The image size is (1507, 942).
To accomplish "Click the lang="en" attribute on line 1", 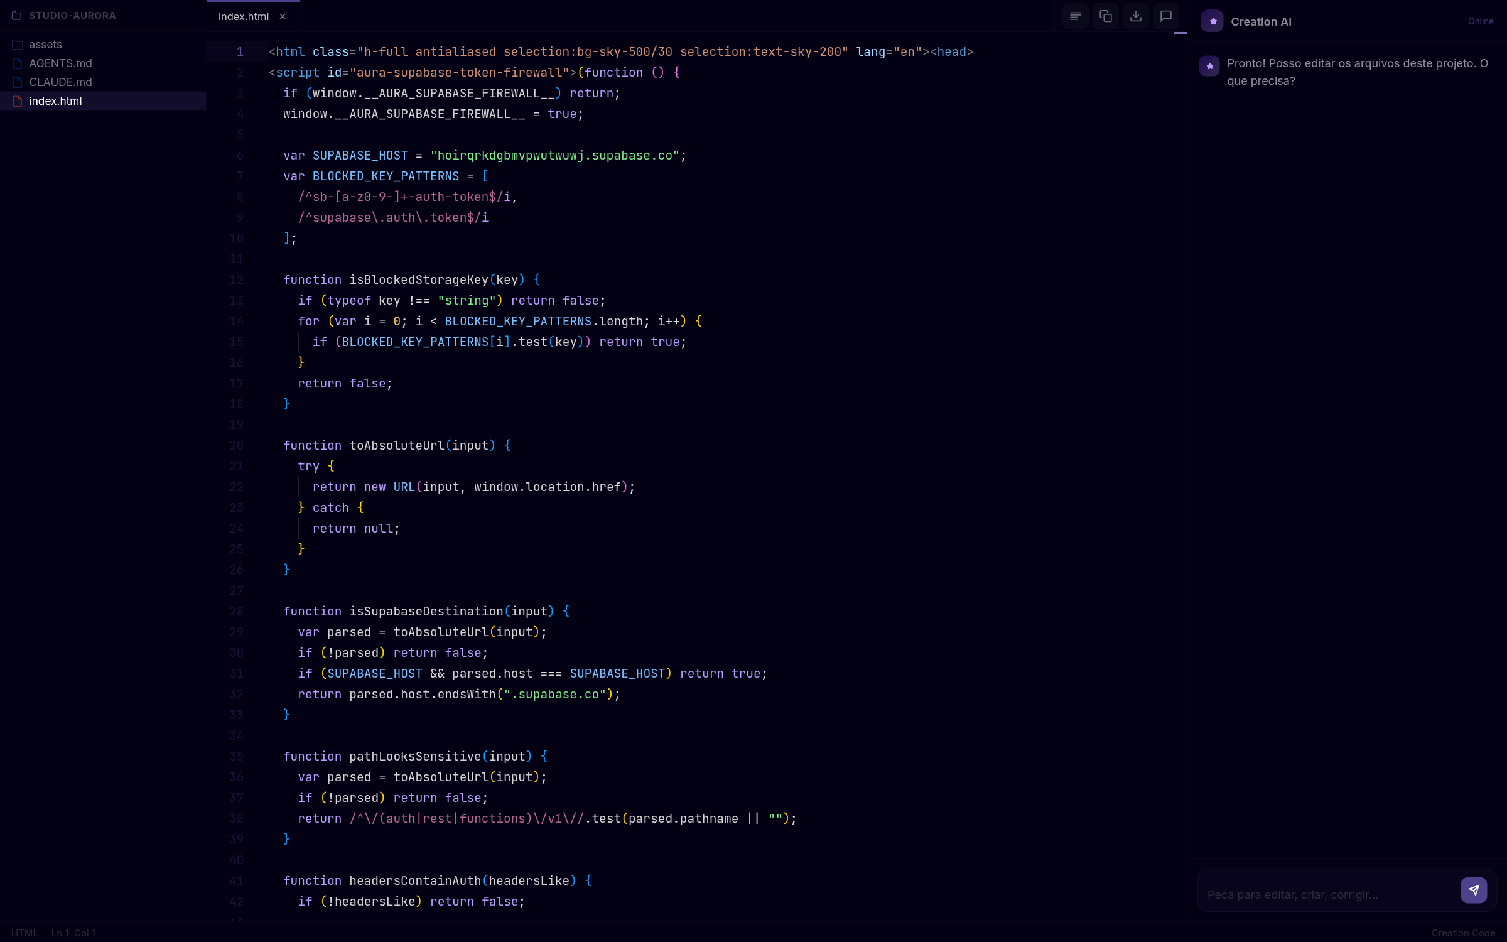I will coord(889,52).
